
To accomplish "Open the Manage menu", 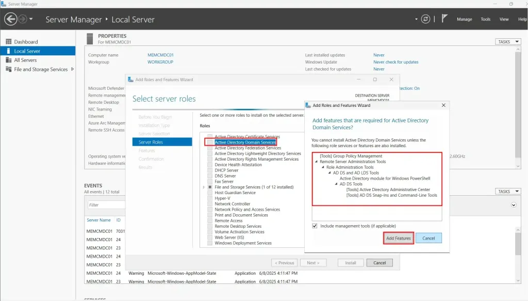I will pyautogui.click(x=464, y=19).
